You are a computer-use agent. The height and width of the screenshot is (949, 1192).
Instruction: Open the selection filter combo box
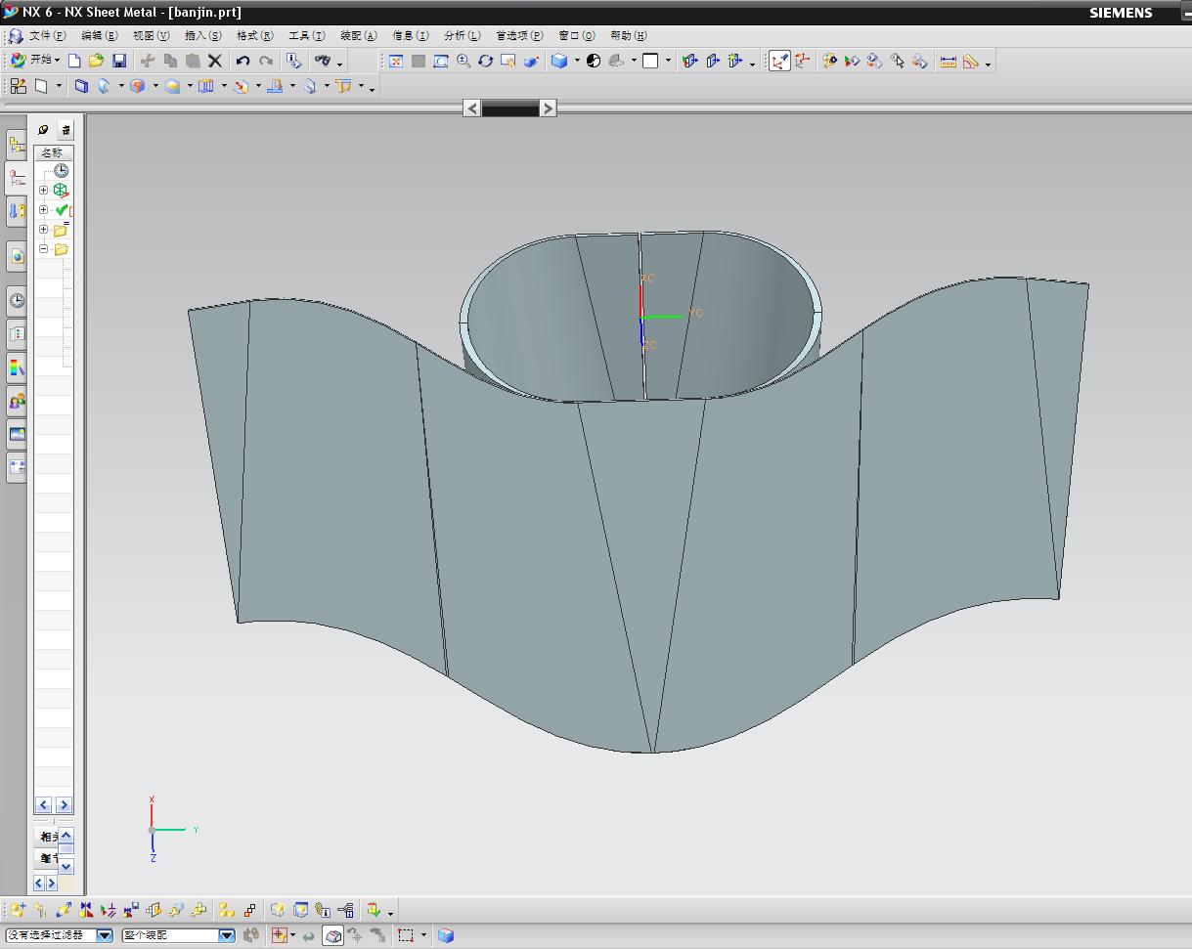pyautogui.click(x=60, y=935)
